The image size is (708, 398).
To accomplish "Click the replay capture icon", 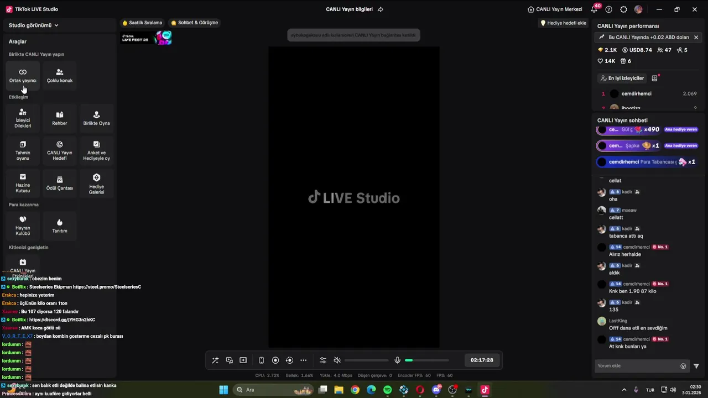I will 289,360.
